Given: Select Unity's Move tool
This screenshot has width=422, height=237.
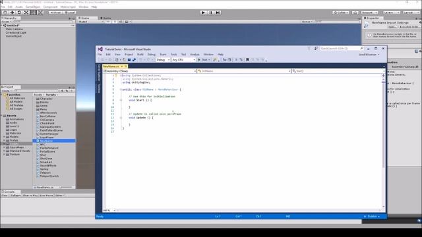Looking at the screenshot, I should coord(12,13).
